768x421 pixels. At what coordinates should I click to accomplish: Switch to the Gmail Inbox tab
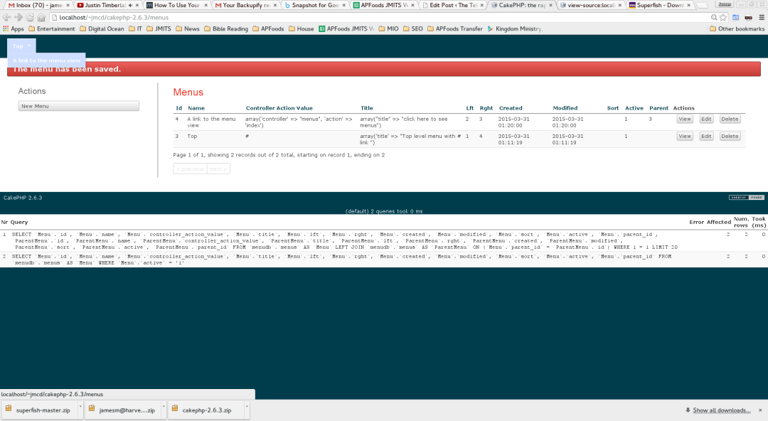(32, 4)
